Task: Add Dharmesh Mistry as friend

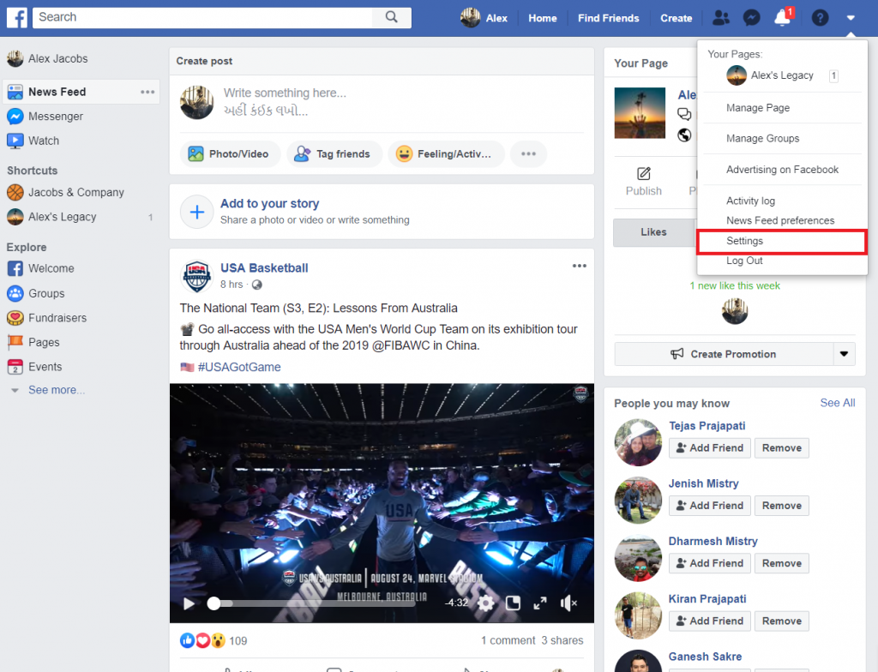Action: 709,563
